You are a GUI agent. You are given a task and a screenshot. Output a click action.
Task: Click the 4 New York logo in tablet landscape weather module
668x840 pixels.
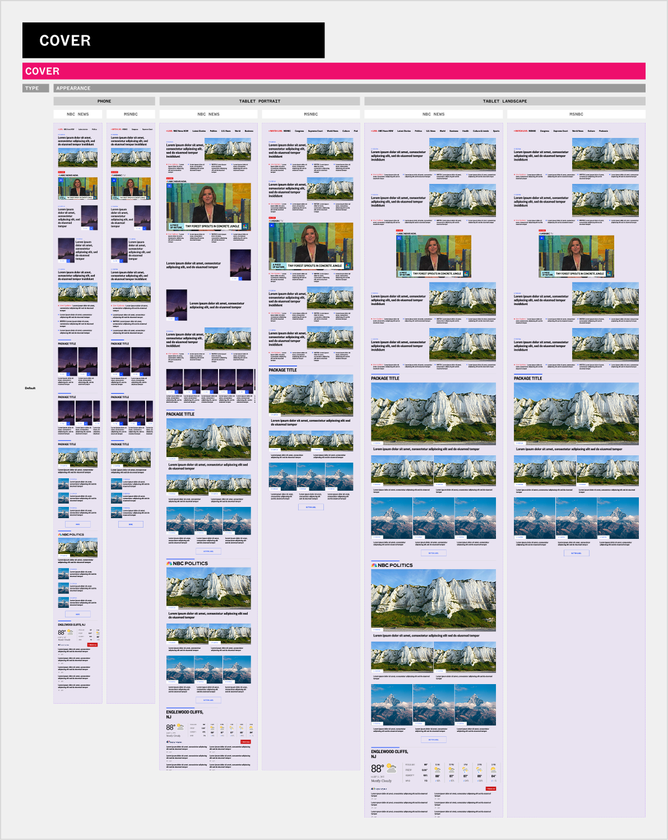(x=379, y=788)
